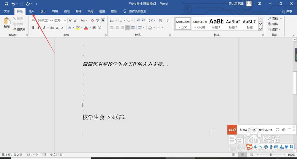Switch to the 插入 tab

[x=31, y=11]
